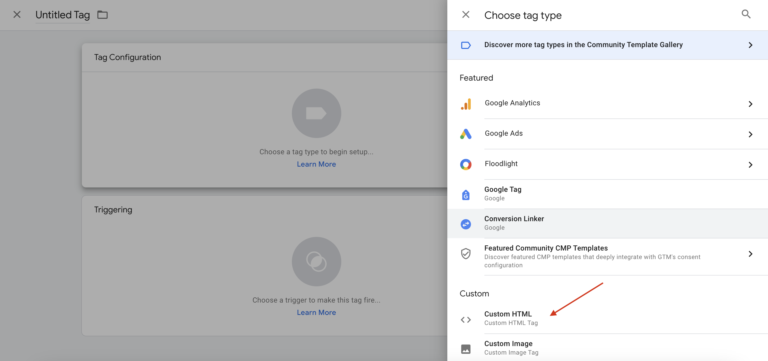768x361 pixels.
Task: Expand the Floodlight row
Action: pyautogui.click(x=751, y=164)
